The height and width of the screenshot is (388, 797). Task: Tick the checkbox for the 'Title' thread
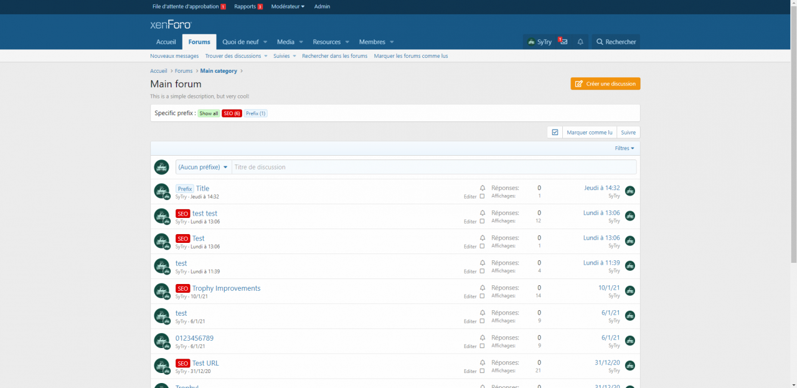482,196
